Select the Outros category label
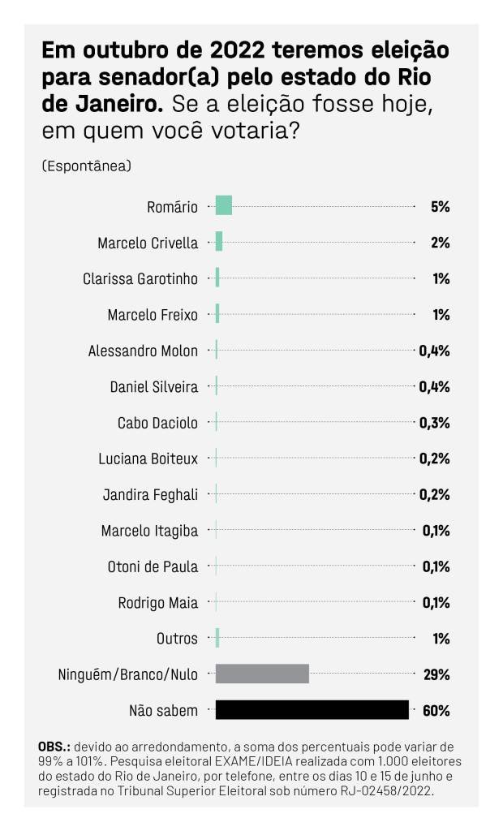The image size is (503, 831). (177, 639)
